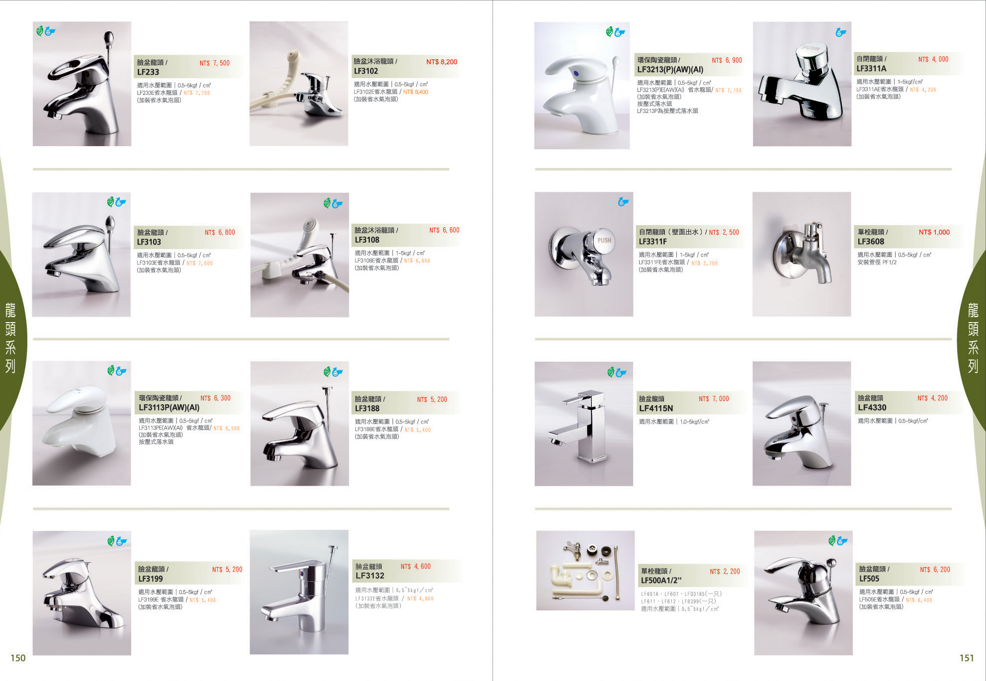This screenshot has width=986, height=681.
Task: Open the LF500A1/2" parts kit image
Action: click(x=585, y=571)
